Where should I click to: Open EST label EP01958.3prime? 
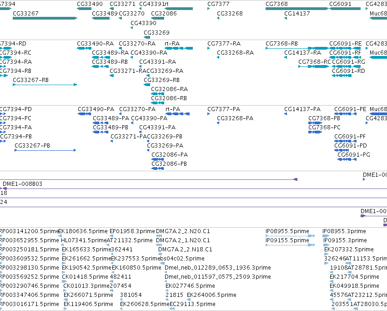tap(132, 231)
